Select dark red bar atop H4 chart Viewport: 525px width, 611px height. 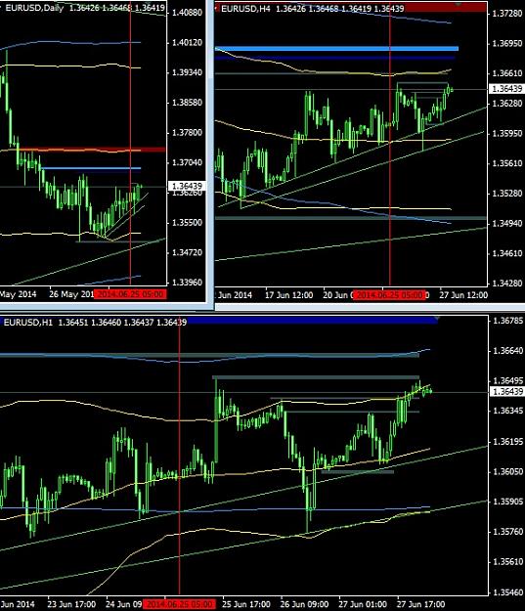click(x=446, y=7)
